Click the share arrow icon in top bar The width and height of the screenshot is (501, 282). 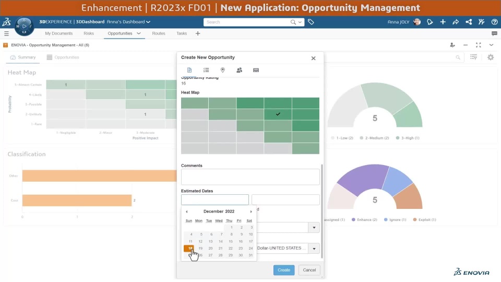click(456, 22)
